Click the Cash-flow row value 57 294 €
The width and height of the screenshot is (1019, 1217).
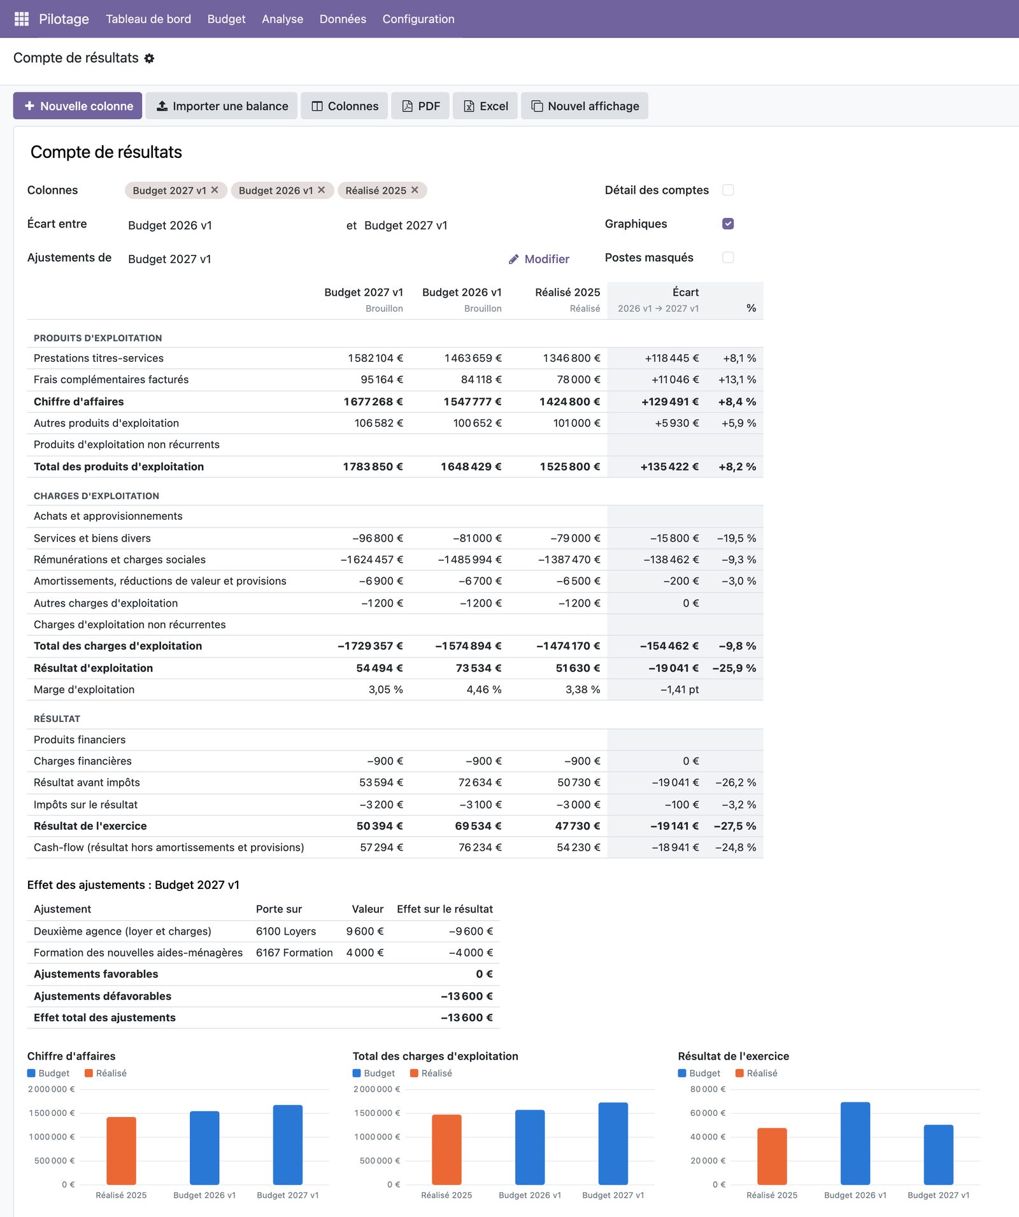click(381, 847)
